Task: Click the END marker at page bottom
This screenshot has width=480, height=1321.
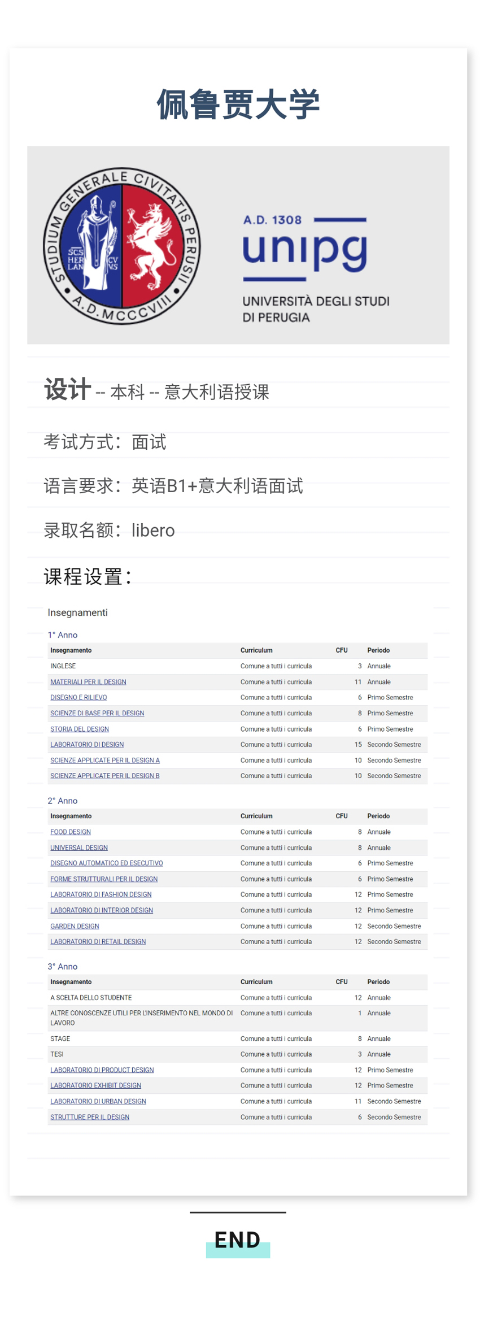Action: pos(238,1240)
